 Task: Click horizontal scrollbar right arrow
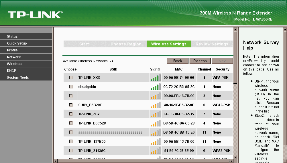coord(232,161)
